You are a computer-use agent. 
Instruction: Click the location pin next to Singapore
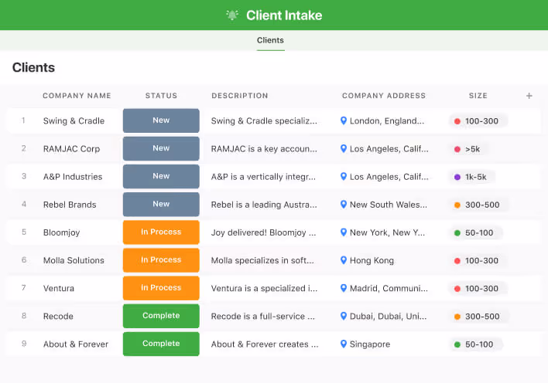click(344, 344)
